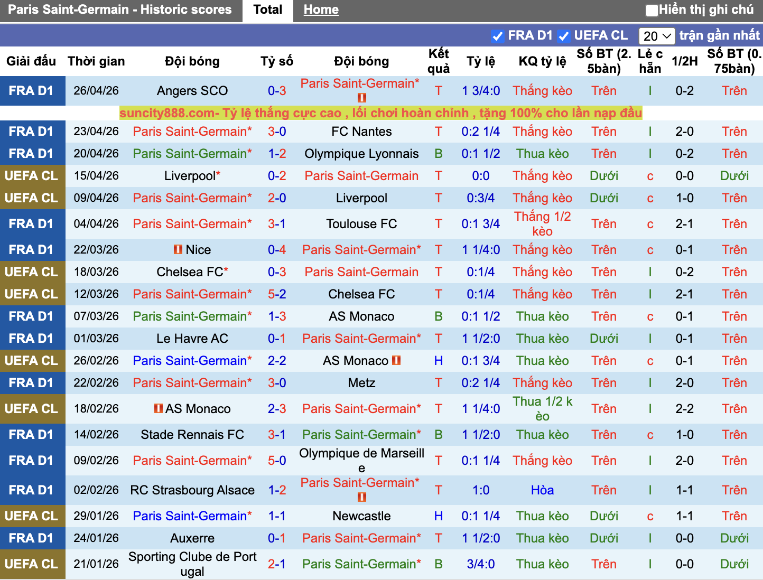The height and width of the screenshot is (580, 763).
Task: Open the Home tab link
Action: (321, 10)
